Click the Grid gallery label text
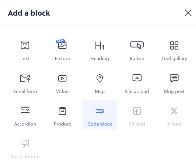 click(174, 58)
